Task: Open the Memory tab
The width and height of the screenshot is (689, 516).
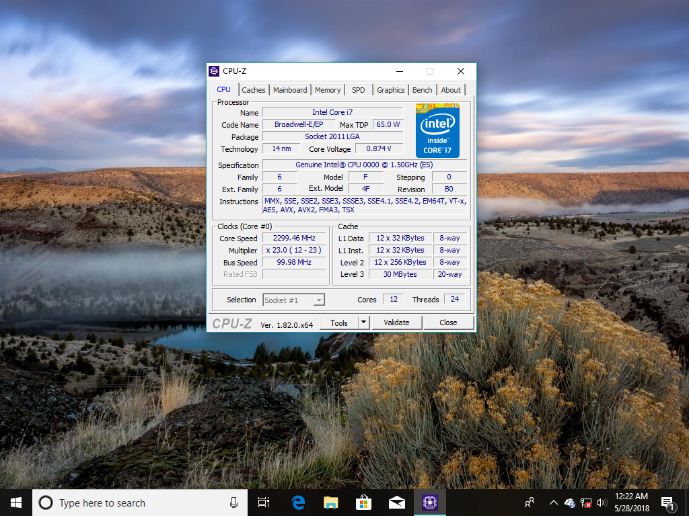Action: point(328,90)
